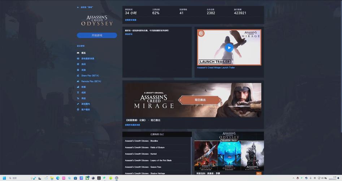Expand the hidden tray icons chevron
342x181 pixels.
pos(293,178)
